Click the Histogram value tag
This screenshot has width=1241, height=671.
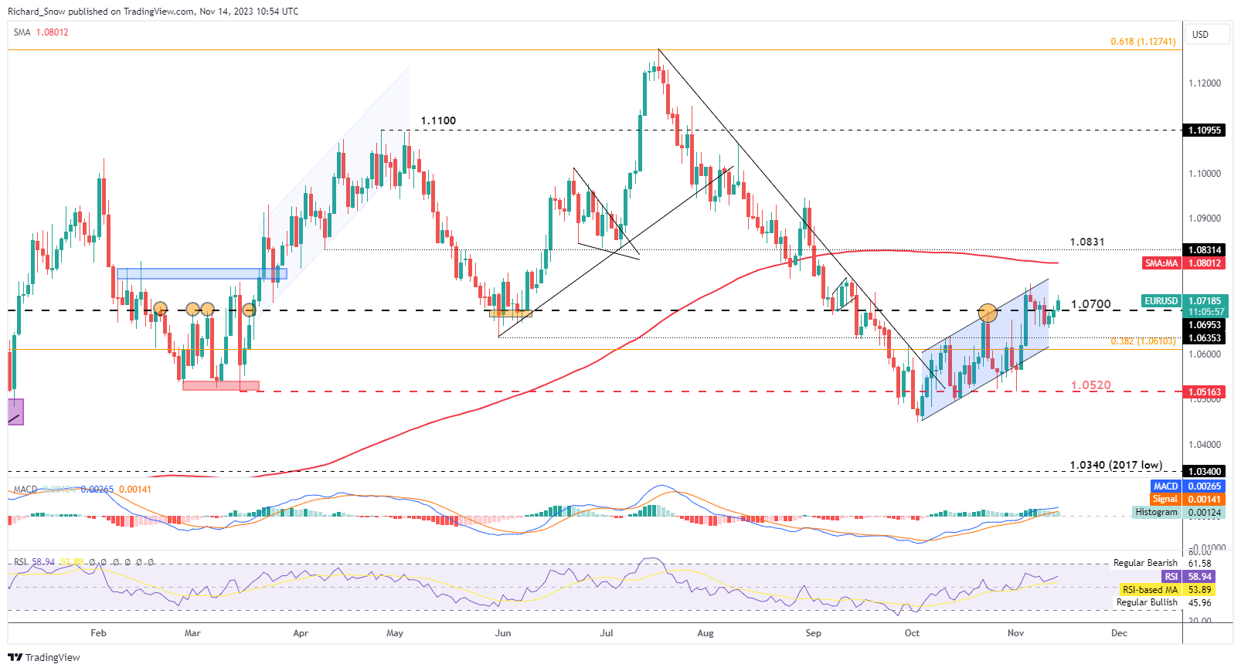[x=1205, y=513]
